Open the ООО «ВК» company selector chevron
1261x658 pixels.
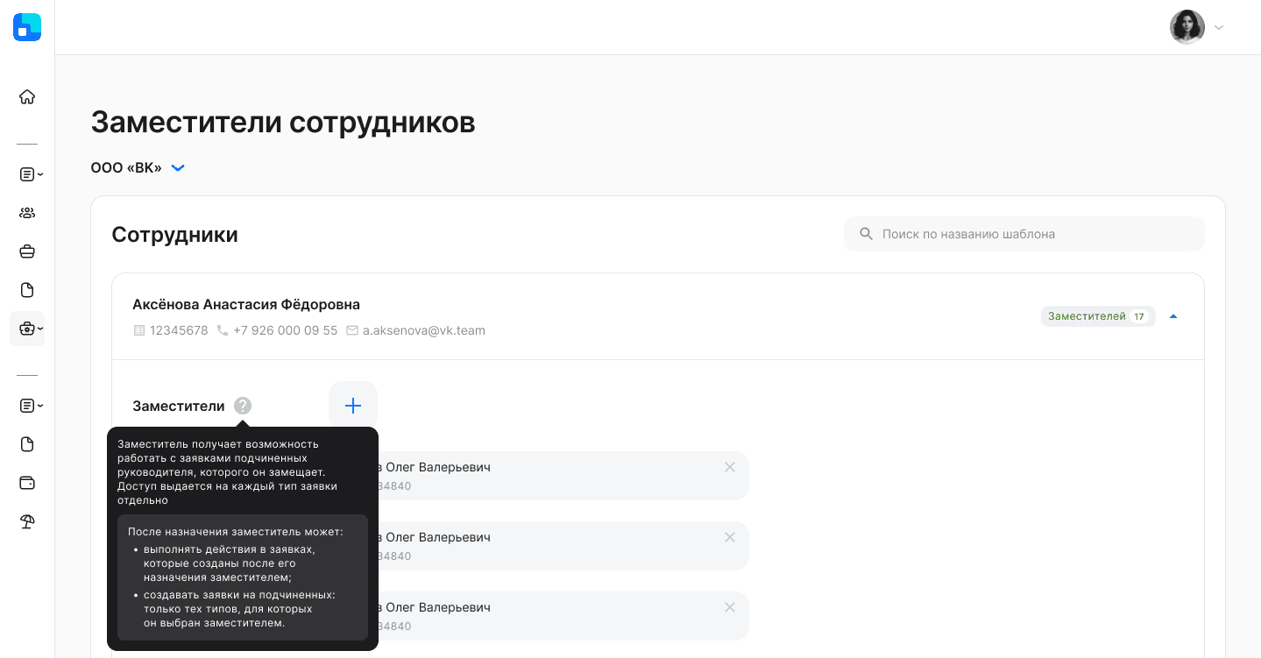[x=178, y=168]
